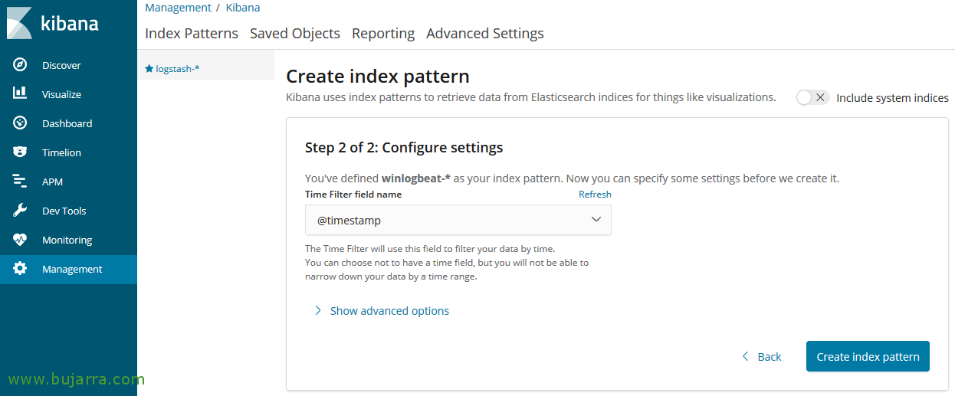This screenshot has width=955, height=396.
Task: Switch to the Saved Objects tab
Action: coord(294,34)
